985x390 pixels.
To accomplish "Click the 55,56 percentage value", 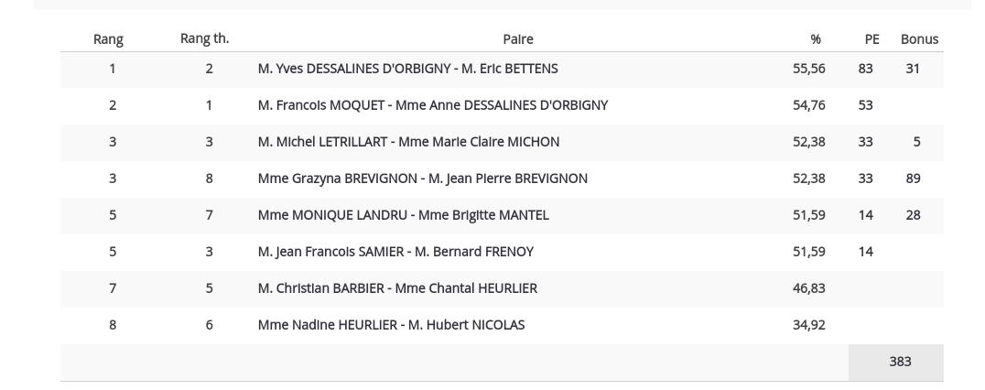I will point(809,69).
